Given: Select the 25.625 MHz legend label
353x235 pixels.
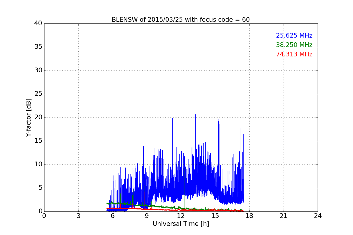Looking at the screenshot, I should coord(294,36).
